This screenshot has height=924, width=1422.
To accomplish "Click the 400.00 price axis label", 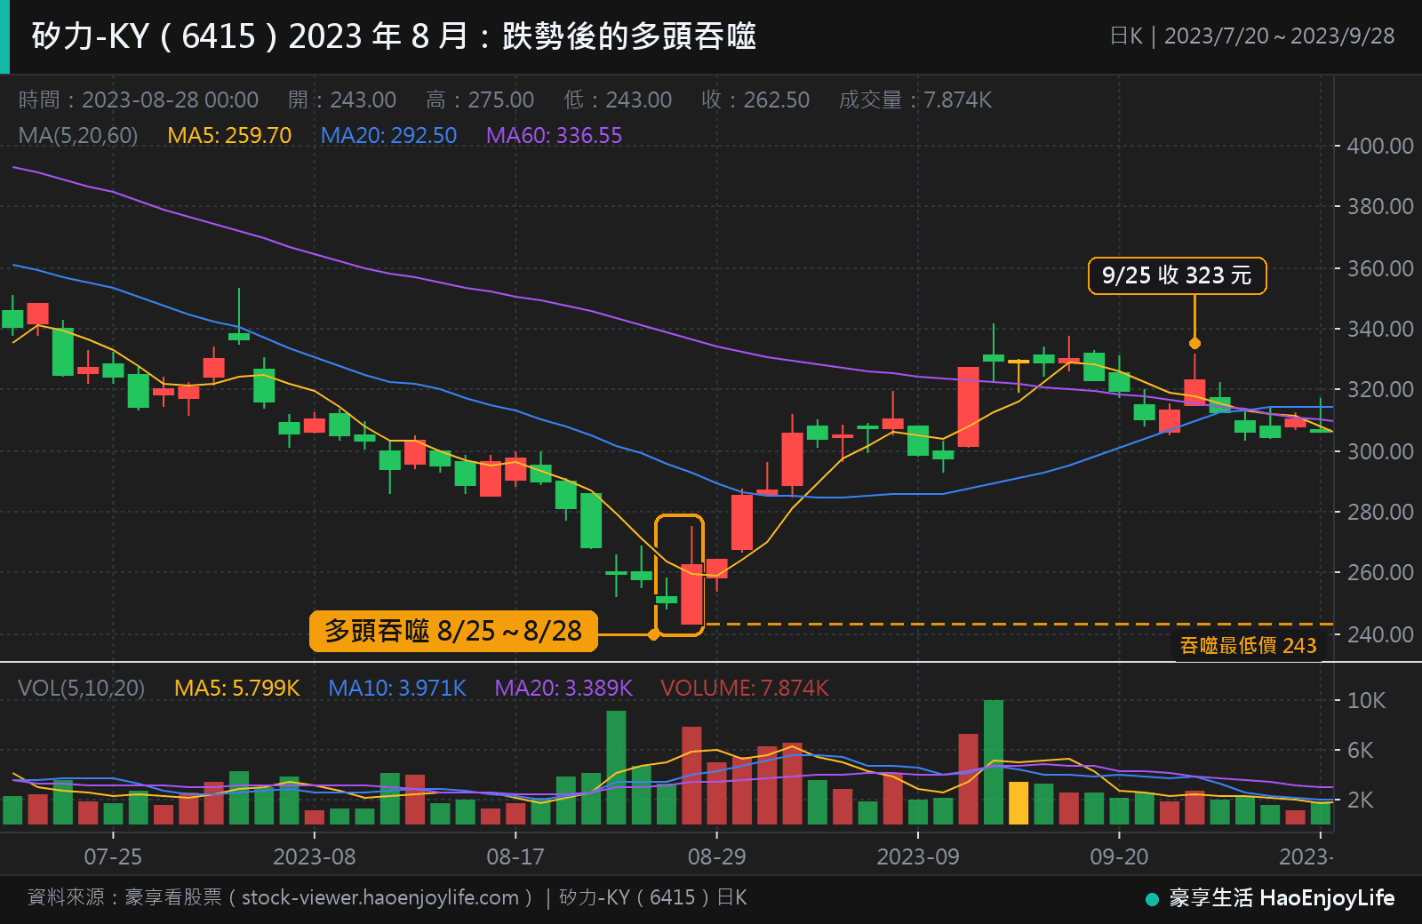I will point(1379,146).
